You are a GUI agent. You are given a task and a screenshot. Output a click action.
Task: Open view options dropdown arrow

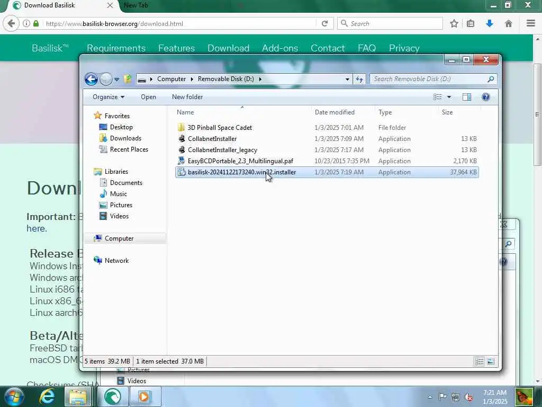(x=449, y=97)
